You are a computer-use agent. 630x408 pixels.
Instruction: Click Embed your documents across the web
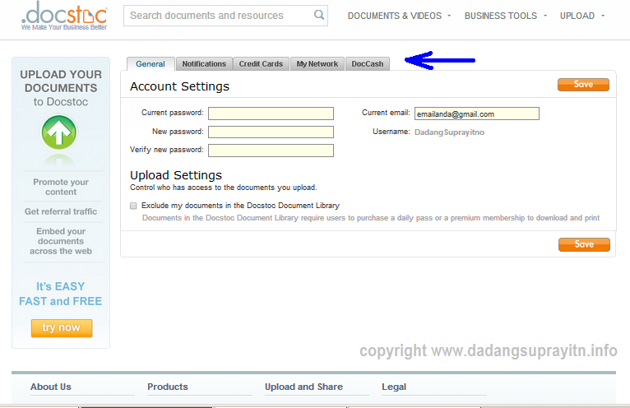tap(61, 241)
